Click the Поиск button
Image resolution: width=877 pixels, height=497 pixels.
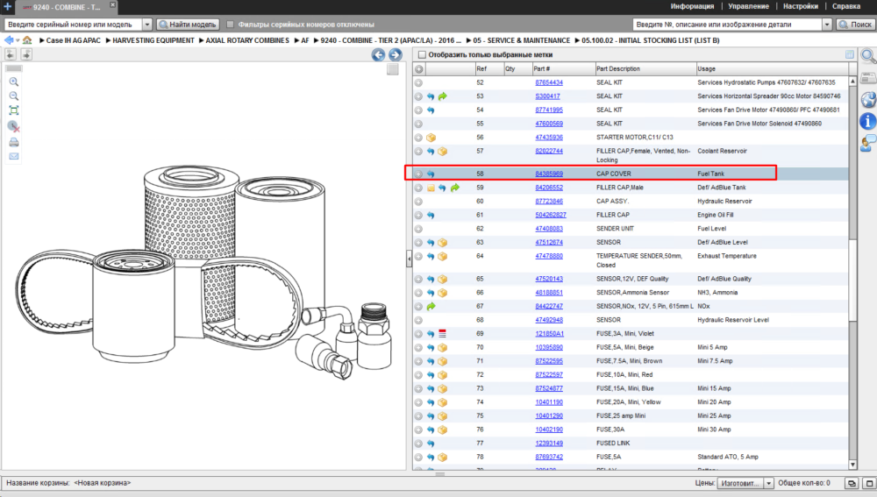pos(855,25)
